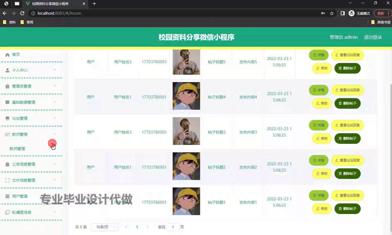This screenshot has height=235, width=392.
Task: Open the 其他书签 folder
Action: pos(381,22)
